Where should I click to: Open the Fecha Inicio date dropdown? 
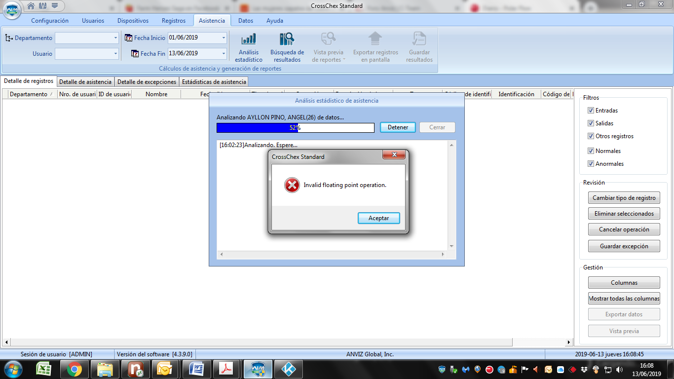[x=224, y=38]
